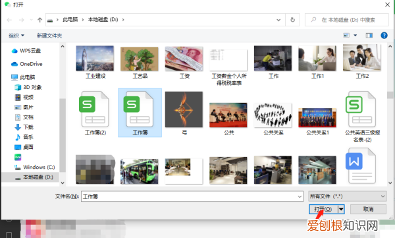Refresh the current folder view
Viewport: 395px width, 238px height.
tap(292, 20)
